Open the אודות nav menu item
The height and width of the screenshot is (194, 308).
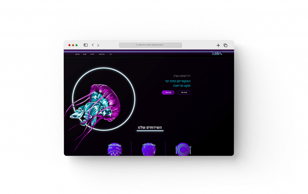pyautogui.click(x=85, y=54)
